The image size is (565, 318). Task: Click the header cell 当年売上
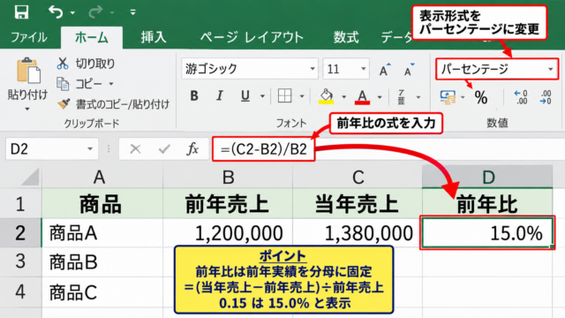tap(358, 204)
